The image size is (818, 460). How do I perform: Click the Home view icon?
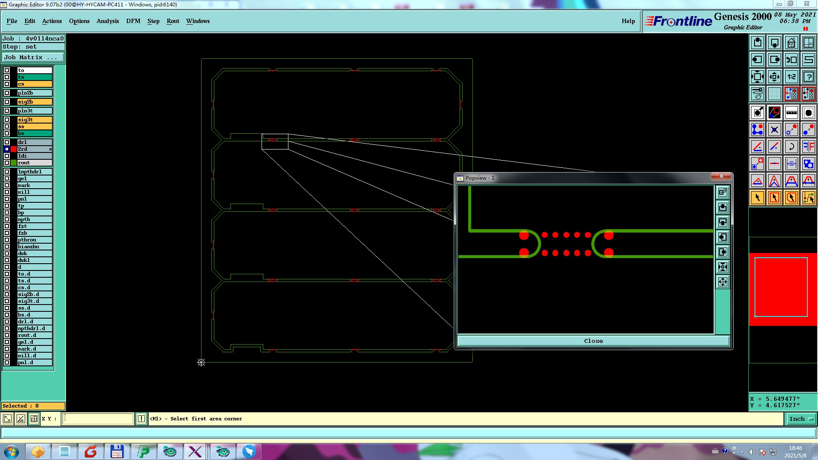click(x=791, y=43)
